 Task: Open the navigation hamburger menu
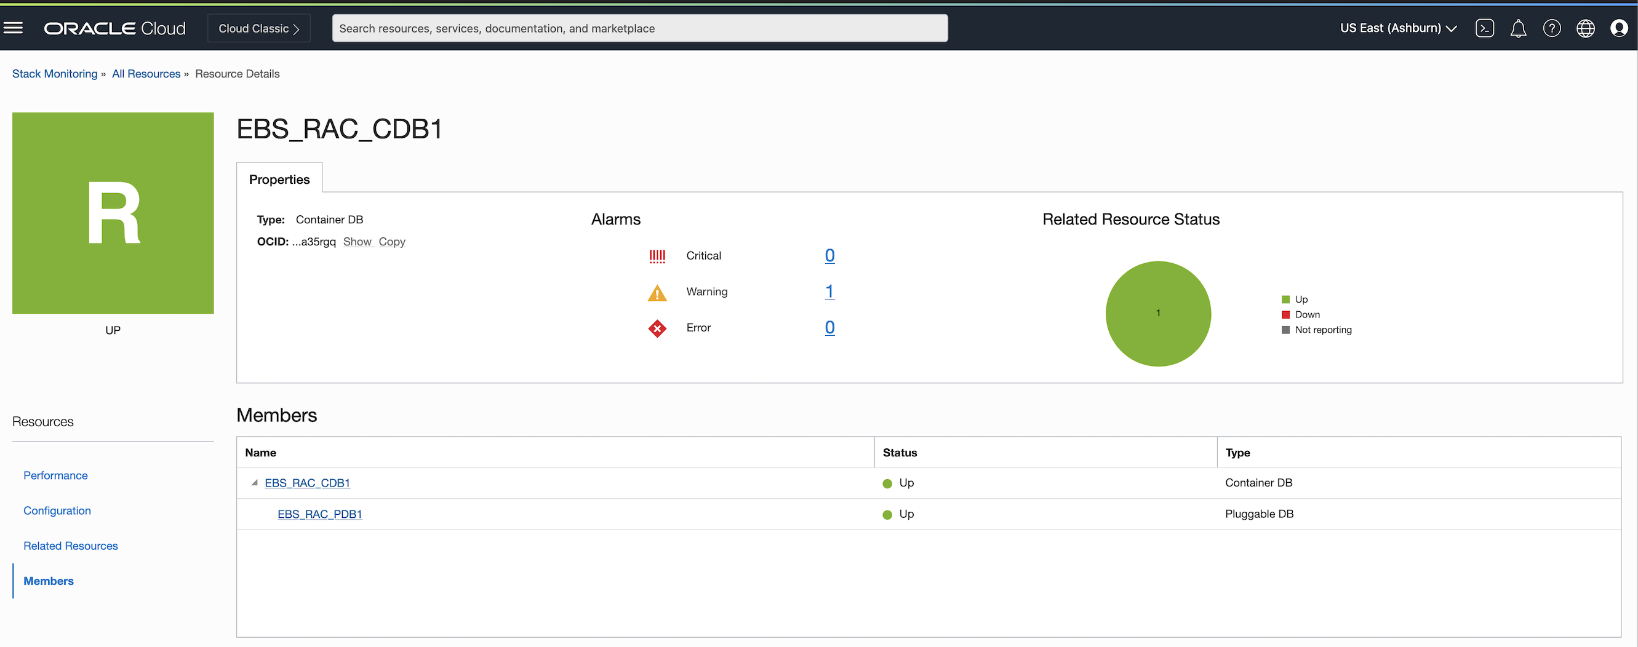(14, 27)
